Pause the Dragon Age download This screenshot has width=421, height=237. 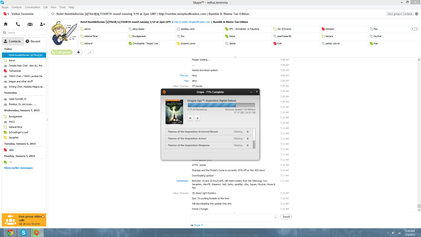coord(190,118)
